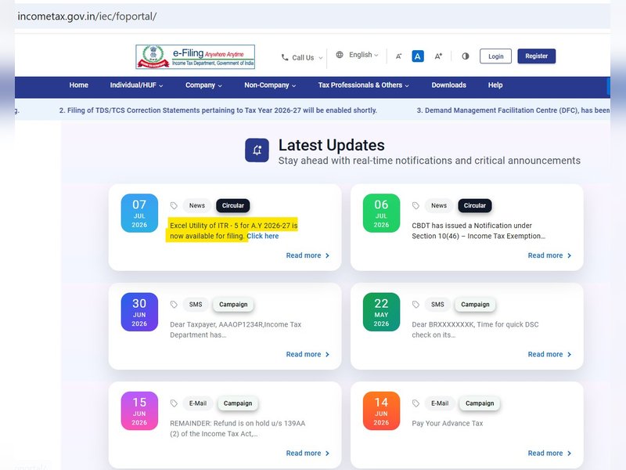Click the tag icon on the 14 Jun card
This screenshot has width=626, height=470.
coord(416,403)
